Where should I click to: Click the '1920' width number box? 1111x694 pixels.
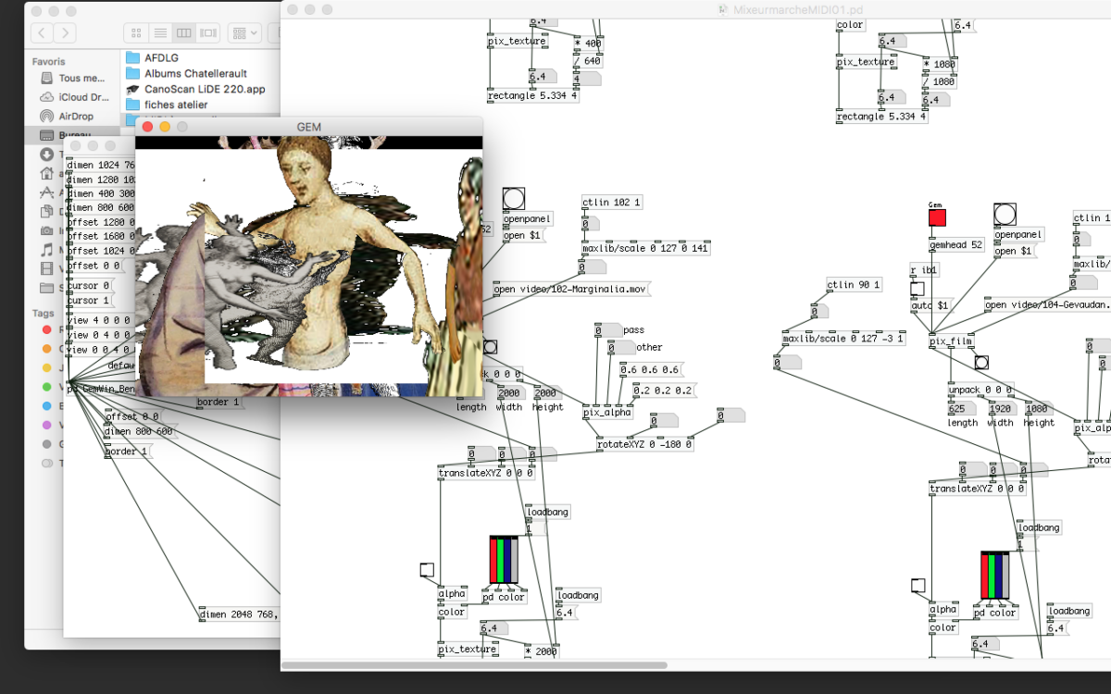pyautogui.click(x=1001, y=409)
